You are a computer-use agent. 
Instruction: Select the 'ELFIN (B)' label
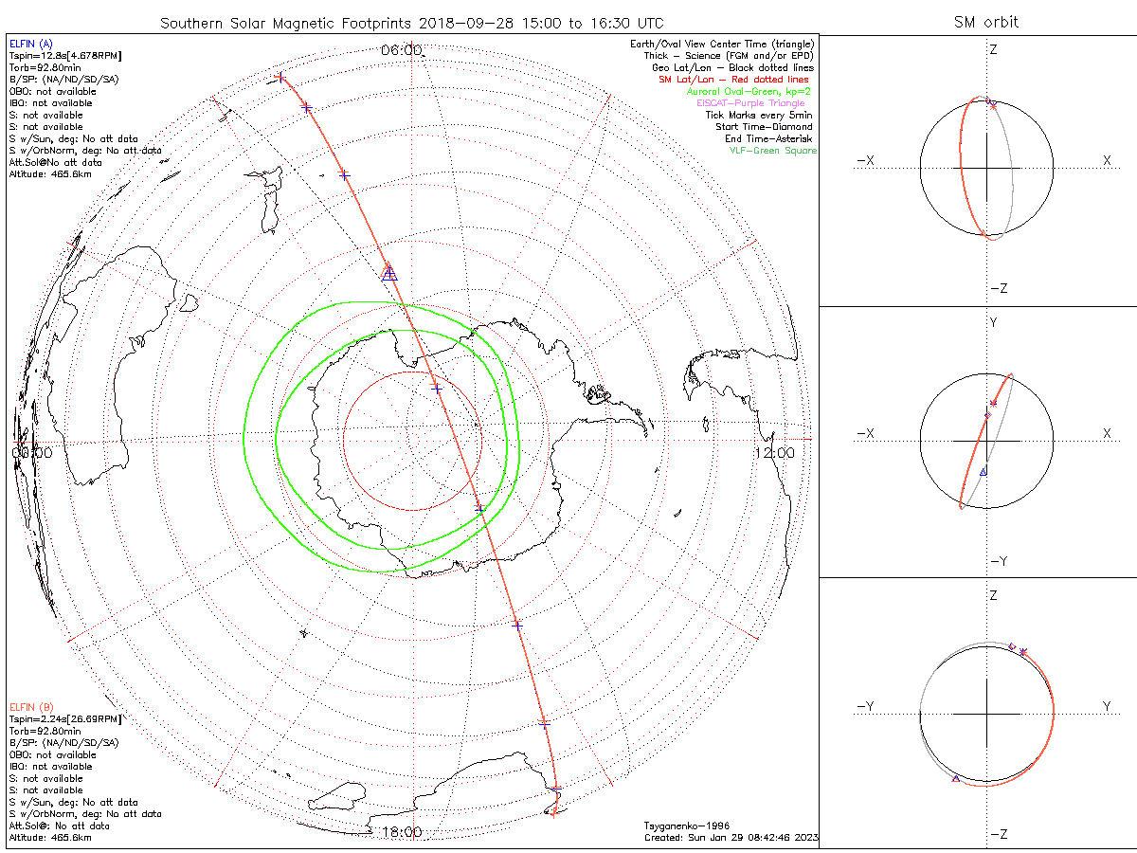(31, 707)
